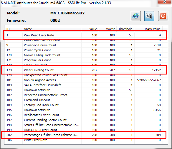
Task: Click RAW value 58 for Factory Bad Block
Action: (x=159, y=105)
